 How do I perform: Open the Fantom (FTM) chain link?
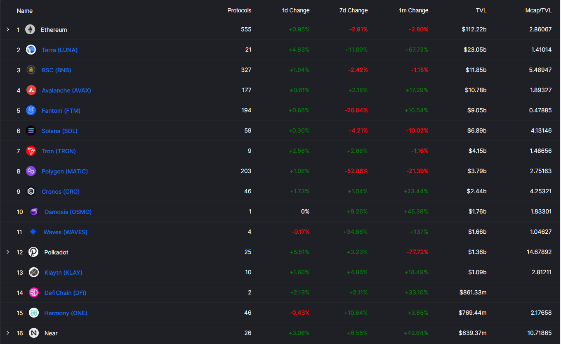[61, 111]
